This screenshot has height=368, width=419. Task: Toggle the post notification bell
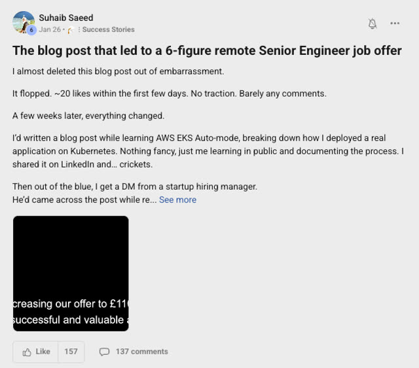tap(373, 24)
